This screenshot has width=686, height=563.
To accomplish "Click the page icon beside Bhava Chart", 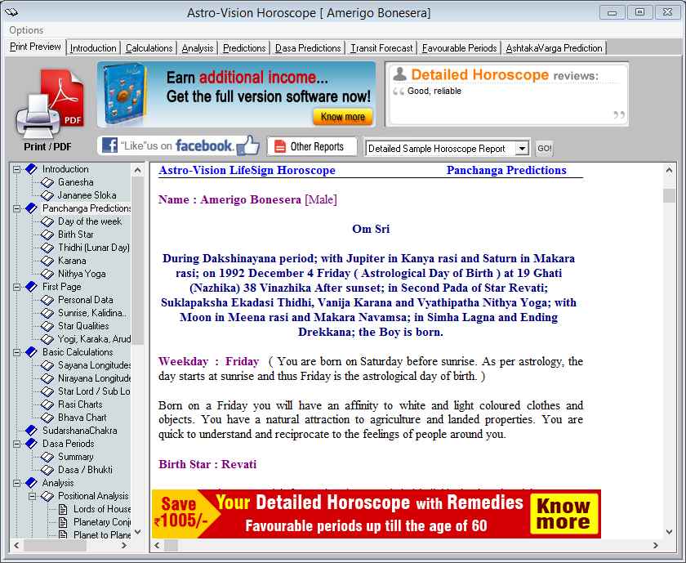I will click(x=47, y=418).
